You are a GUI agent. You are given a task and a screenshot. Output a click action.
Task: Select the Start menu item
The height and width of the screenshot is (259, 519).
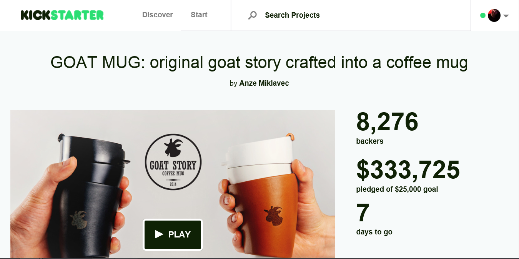pos(199,15)
